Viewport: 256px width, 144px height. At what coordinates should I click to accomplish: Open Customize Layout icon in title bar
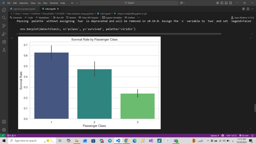[217, 3]
